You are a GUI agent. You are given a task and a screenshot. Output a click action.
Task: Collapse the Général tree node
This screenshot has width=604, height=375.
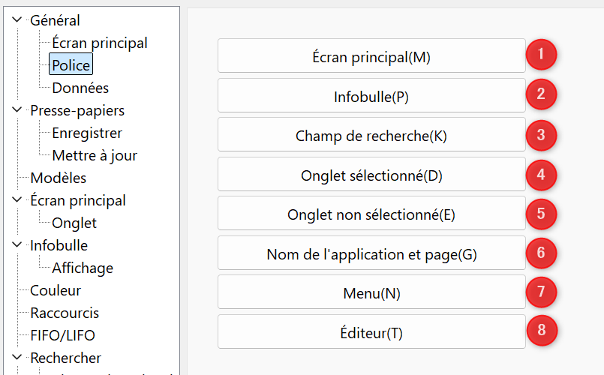17,19
